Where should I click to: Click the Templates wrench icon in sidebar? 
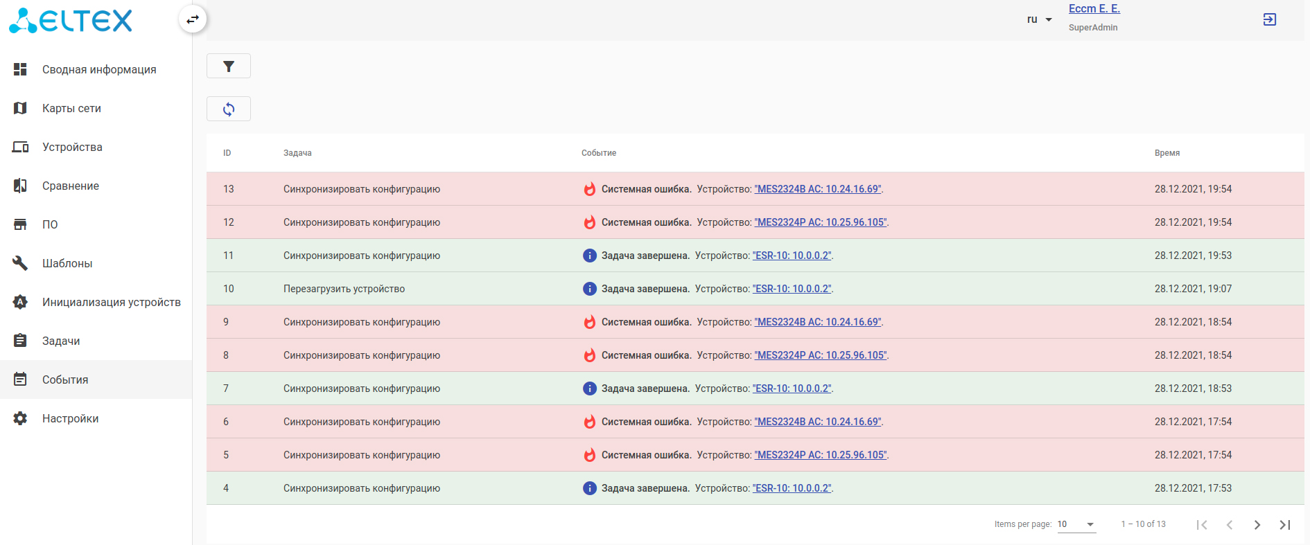pyautogui.click(x=21, y=263)
